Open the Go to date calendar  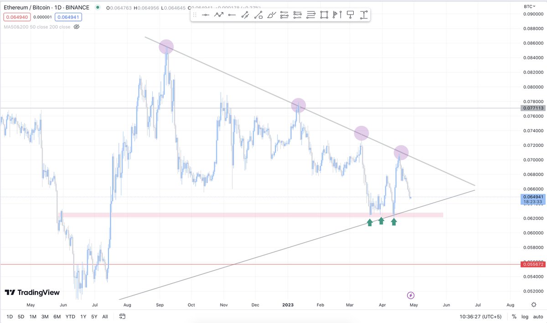click(122, 316)
